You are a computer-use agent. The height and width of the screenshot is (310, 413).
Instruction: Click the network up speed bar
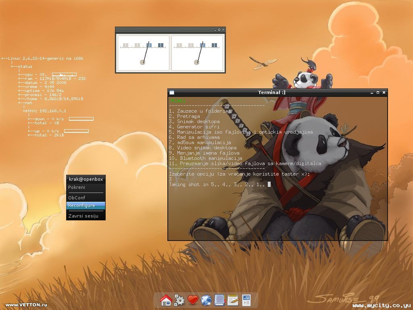pyautogui.click(x=76, y=131)
